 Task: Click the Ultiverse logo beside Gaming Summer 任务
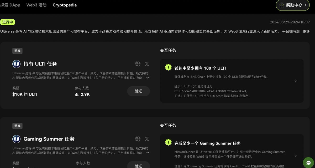[x=17, y=139]
